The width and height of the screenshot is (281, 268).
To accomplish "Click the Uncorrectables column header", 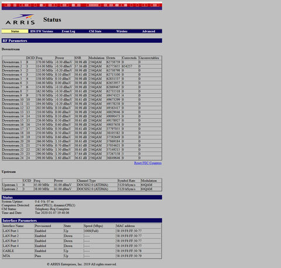I will [x=149, y=58].
